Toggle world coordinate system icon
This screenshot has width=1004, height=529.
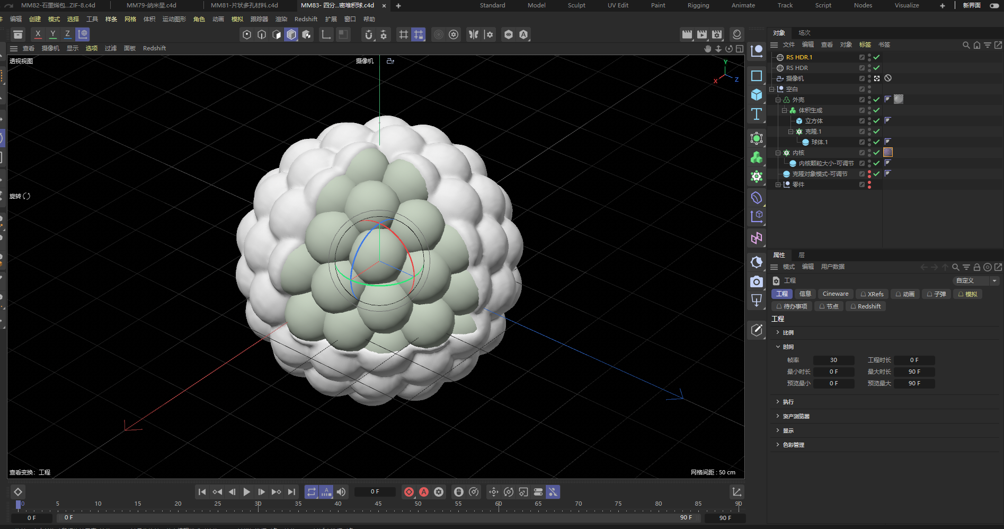(x=83, y=34)
